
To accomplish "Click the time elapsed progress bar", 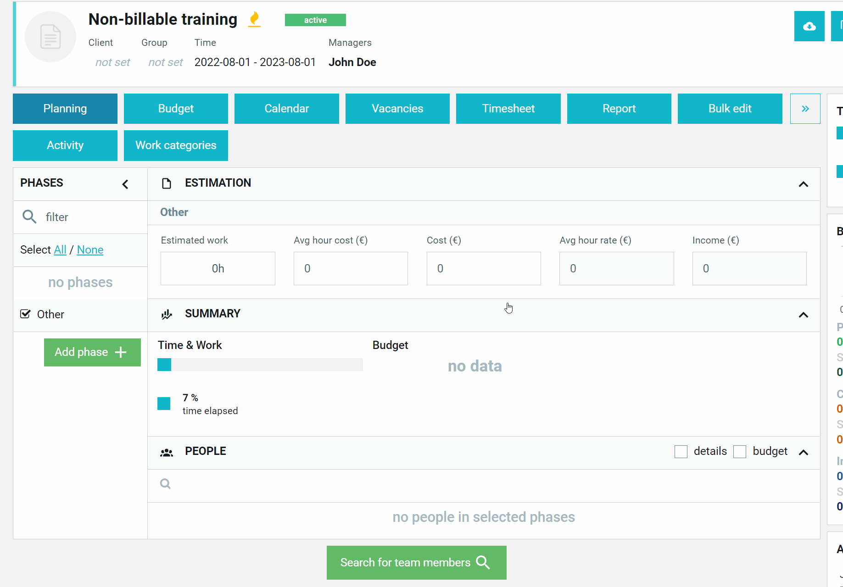I will pos(260,365).
